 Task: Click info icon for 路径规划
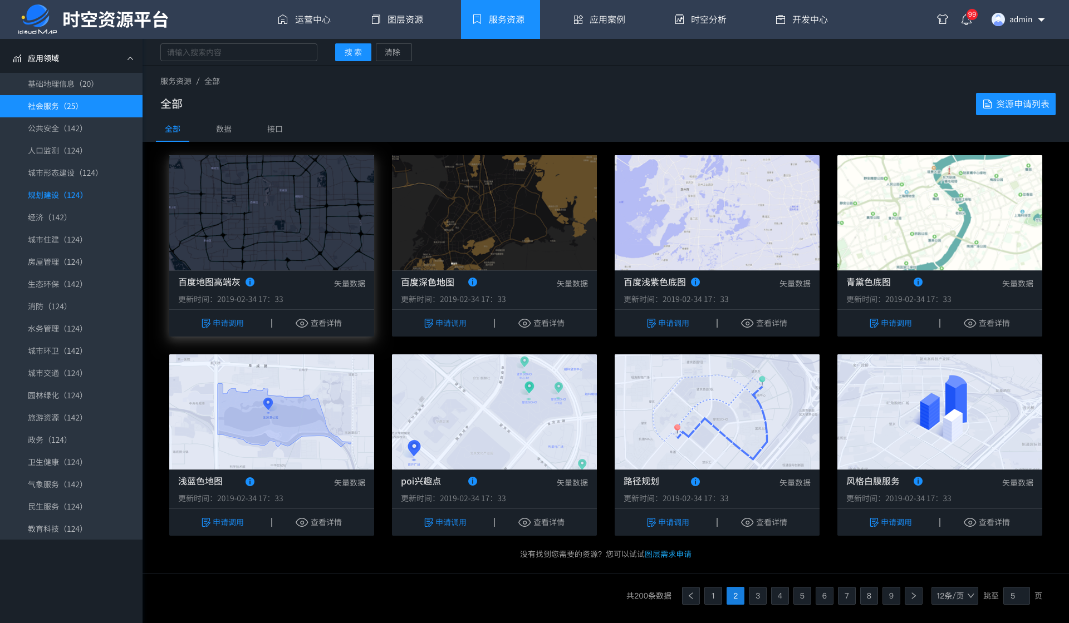(695, 482)
